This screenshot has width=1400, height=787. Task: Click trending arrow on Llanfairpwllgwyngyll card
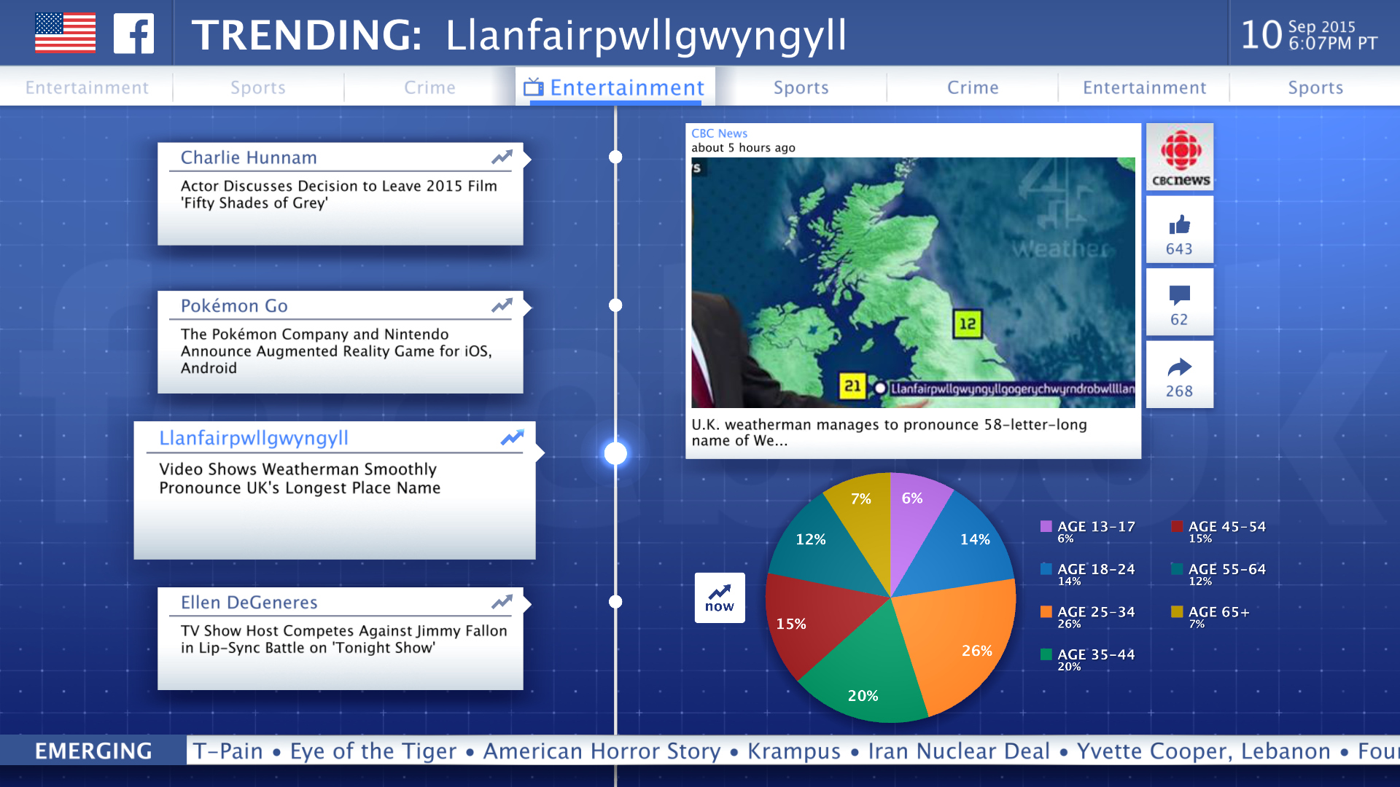[513, 437]
